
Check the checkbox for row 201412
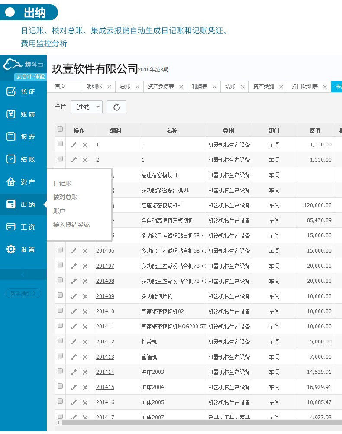60,340
